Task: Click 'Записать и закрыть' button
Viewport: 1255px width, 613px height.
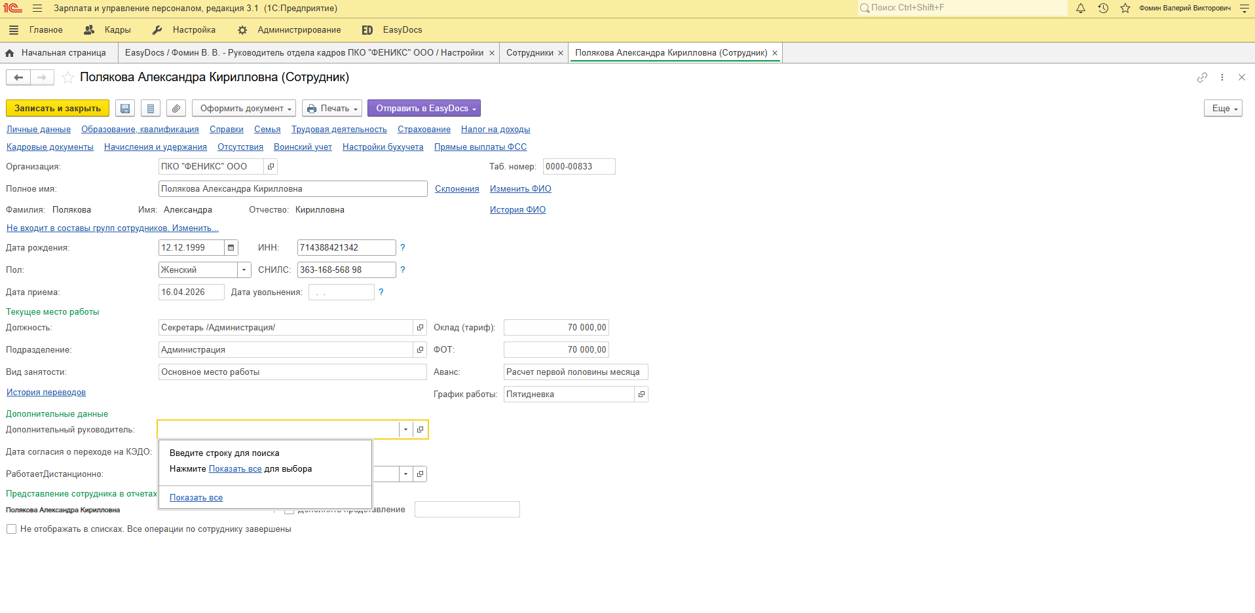Action: pyautogui.click(x=58, y=109)
